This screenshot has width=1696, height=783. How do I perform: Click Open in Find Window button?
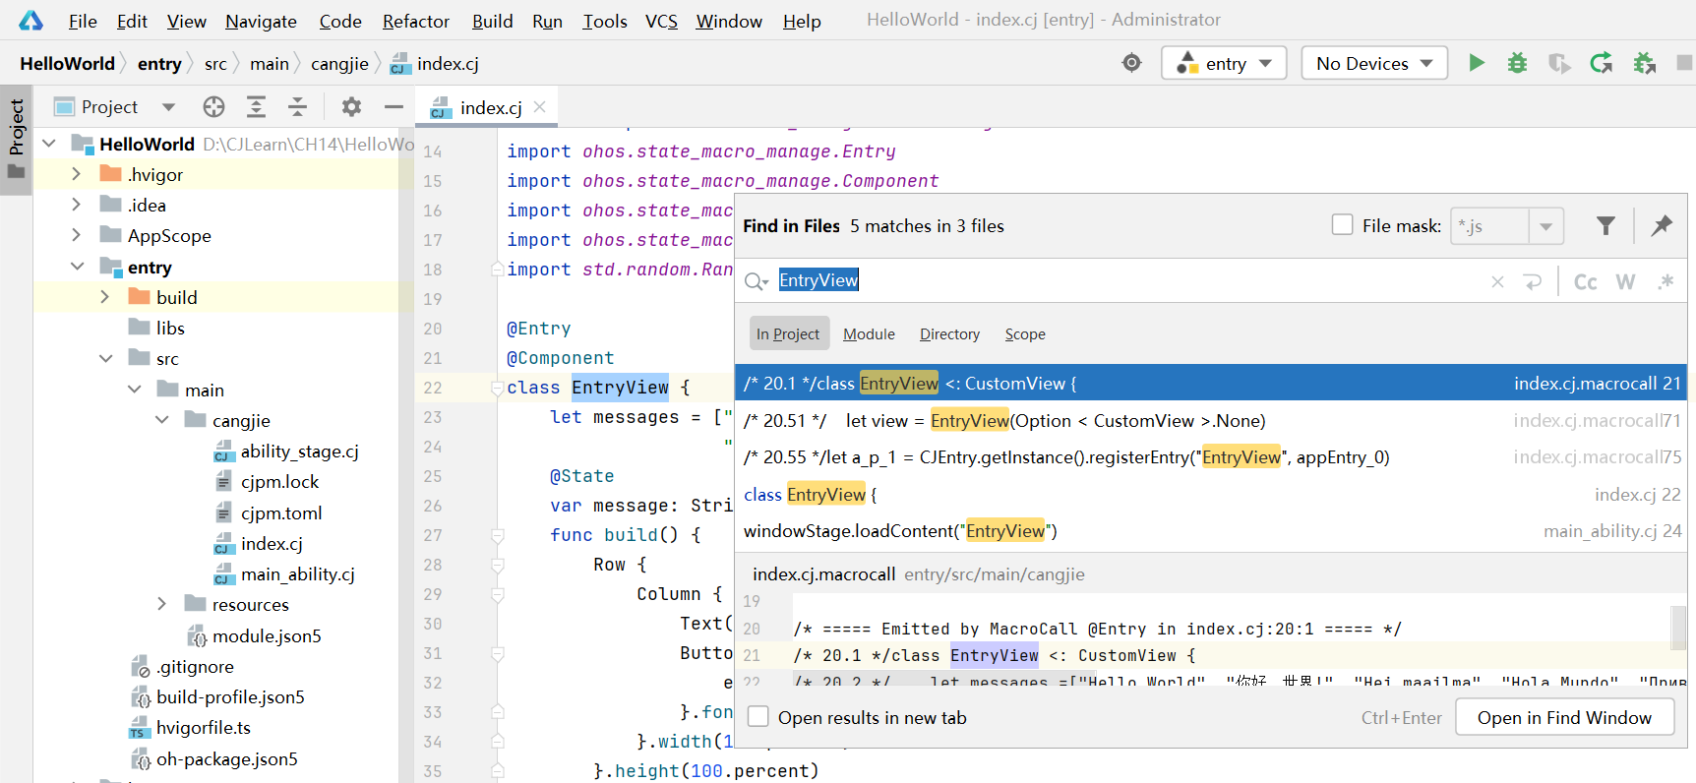(x=1563, y=717)
